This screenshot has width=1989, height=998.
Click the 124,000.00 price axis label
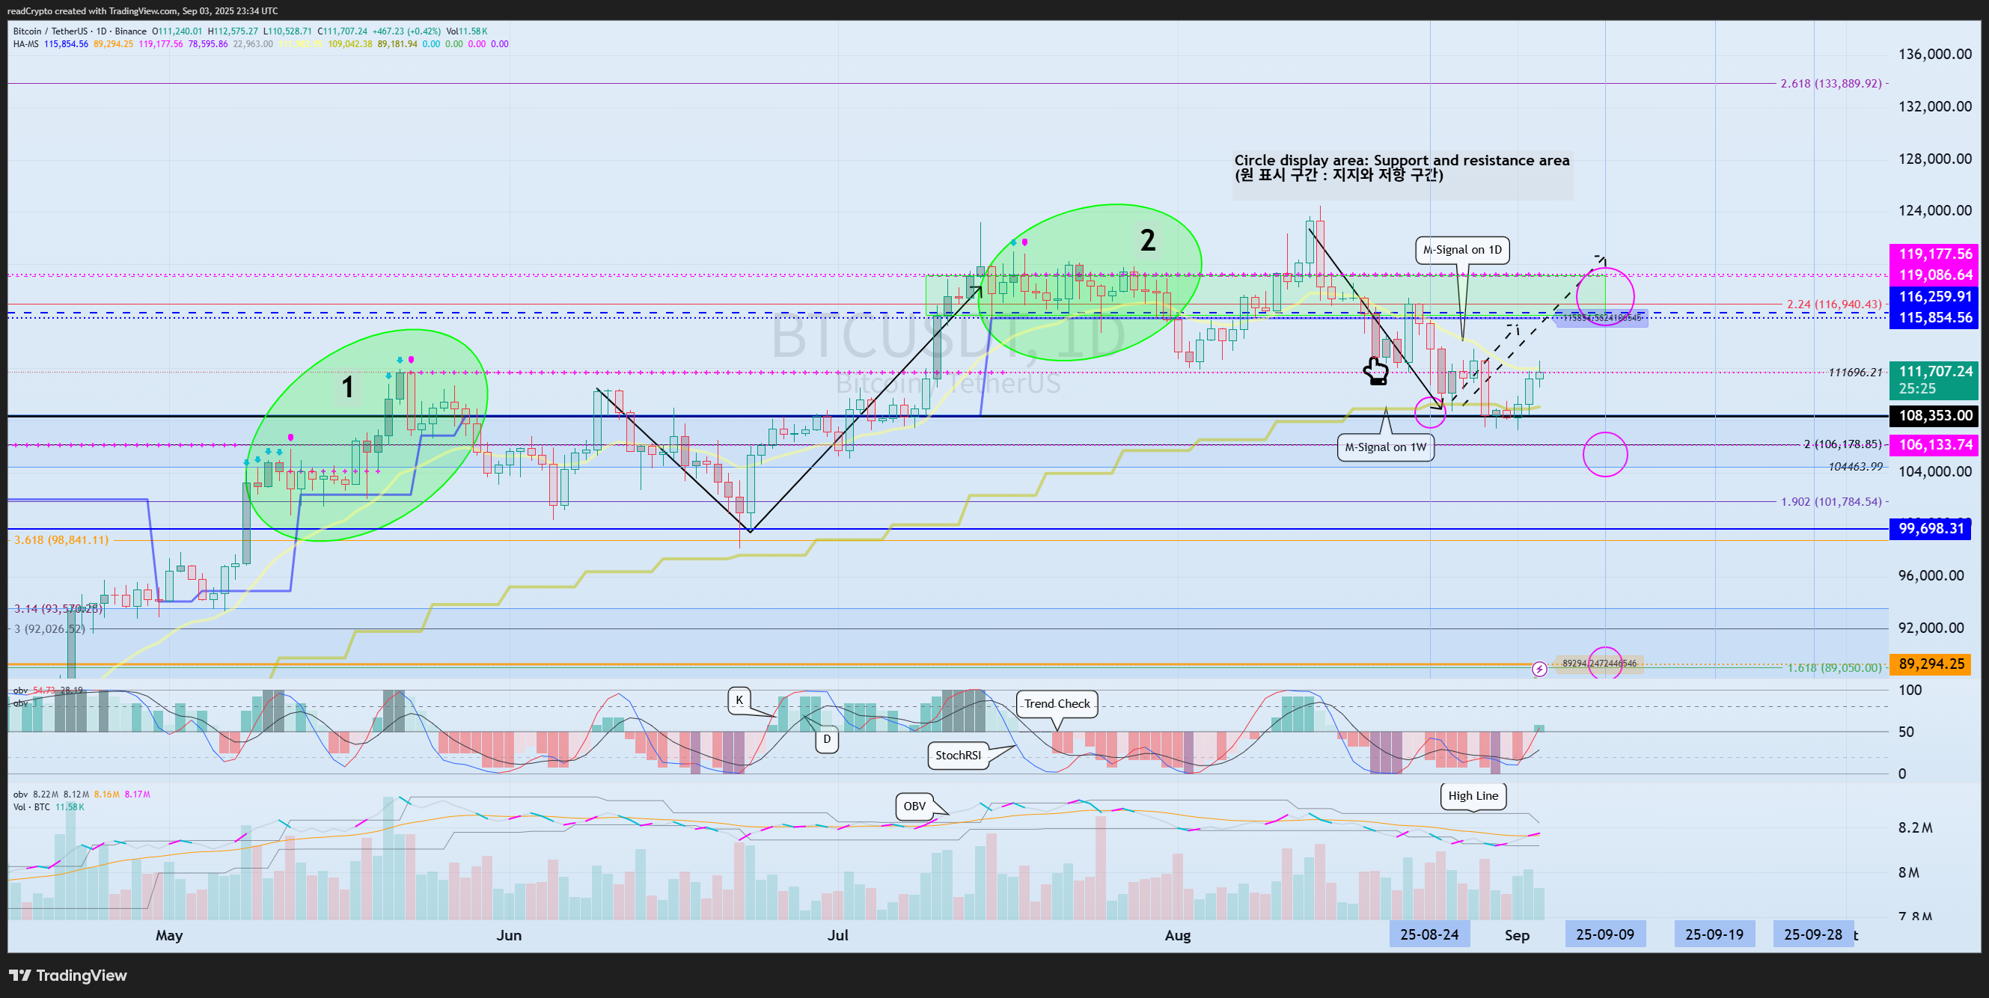coord(1935,210)
